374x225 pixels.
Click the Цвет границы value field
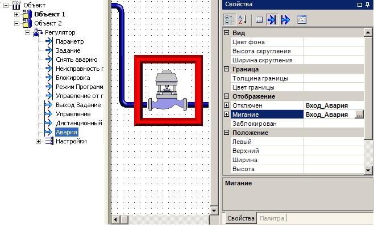point(334,87)
